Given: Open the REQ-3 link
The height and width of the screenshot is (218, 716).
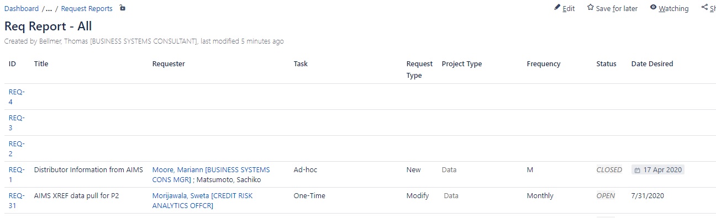Looking at the screenshot, I should [x=17, y=123].
